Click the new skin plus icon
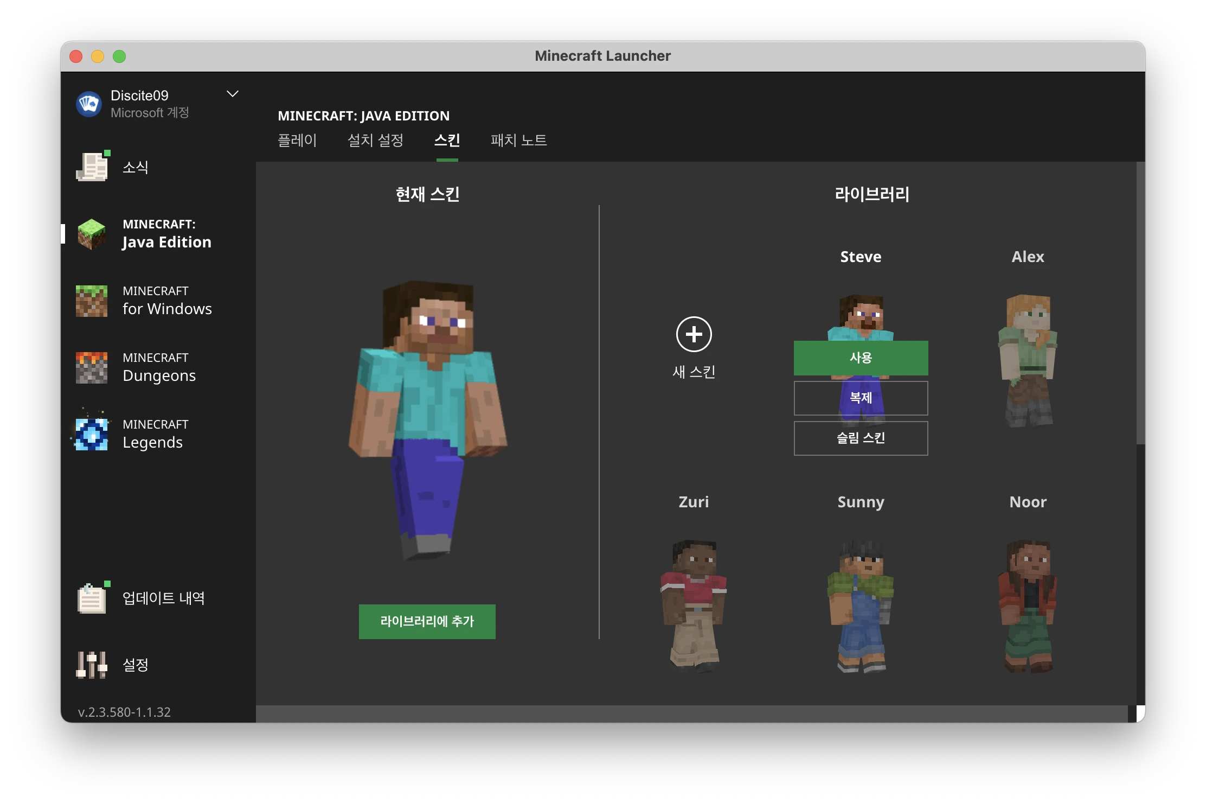Screen dimensions: 1206x803 [x=694, y=334]
